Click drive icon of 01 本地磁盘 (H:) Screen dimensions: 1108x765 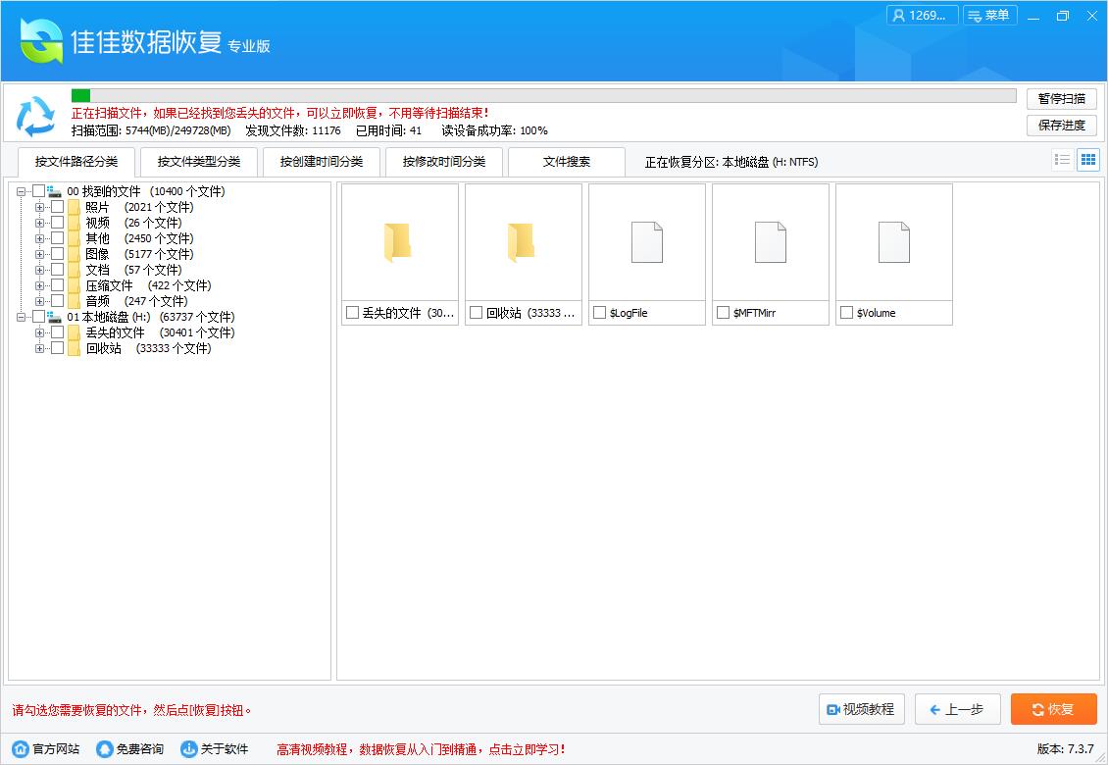[x=54, y=317]
